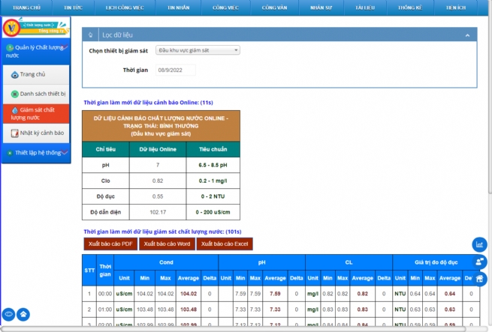
Task: Collapse the Lọc dữ liệu panel
Action: (x=469, y=35)
